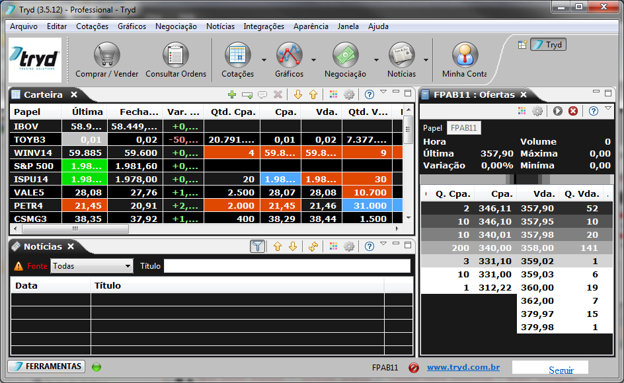The height and width of the screenshot is (383, 624).
Task: Click the Seguir link
Action: (x=561, y=370)
